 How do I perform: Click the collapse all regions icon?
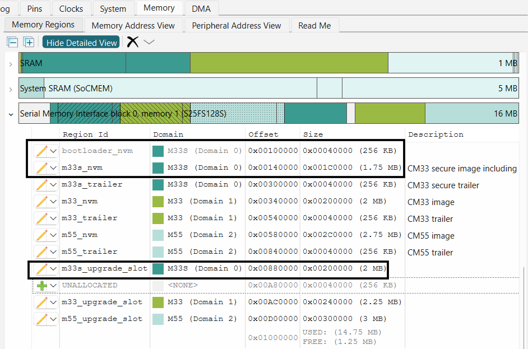(x=12, y=43)
